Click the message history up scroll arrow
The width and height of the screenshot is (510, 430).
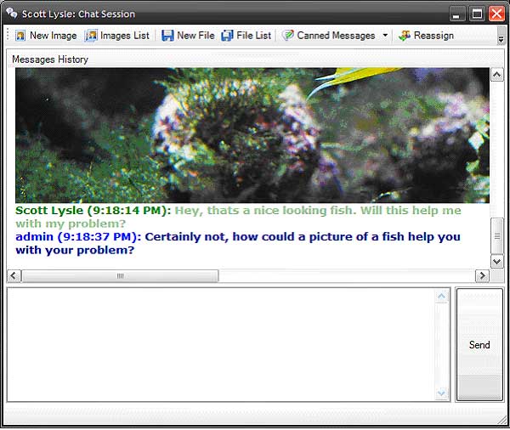[x=496, y=75]
